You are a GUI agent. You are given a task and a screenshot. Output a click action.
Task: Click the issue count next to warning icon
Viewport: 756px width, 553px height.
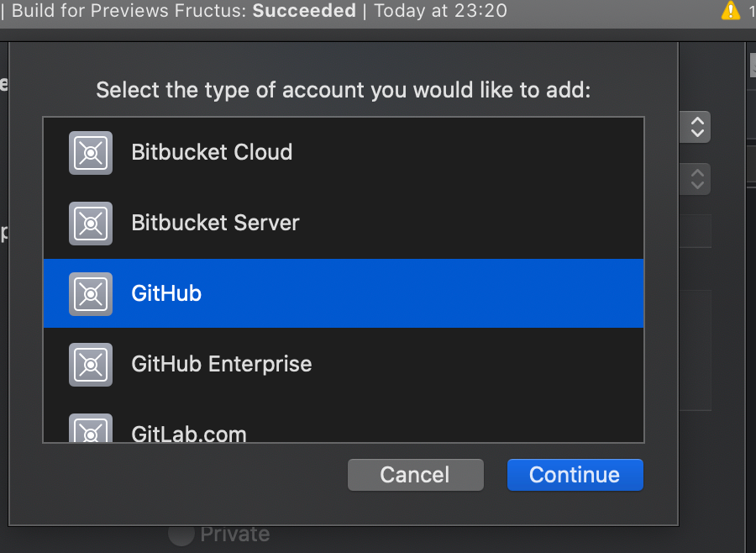(x=752, y=10)
